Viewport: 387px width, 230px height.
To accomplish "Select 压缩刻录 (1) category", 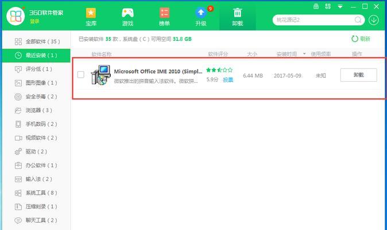I will (37, 206).
